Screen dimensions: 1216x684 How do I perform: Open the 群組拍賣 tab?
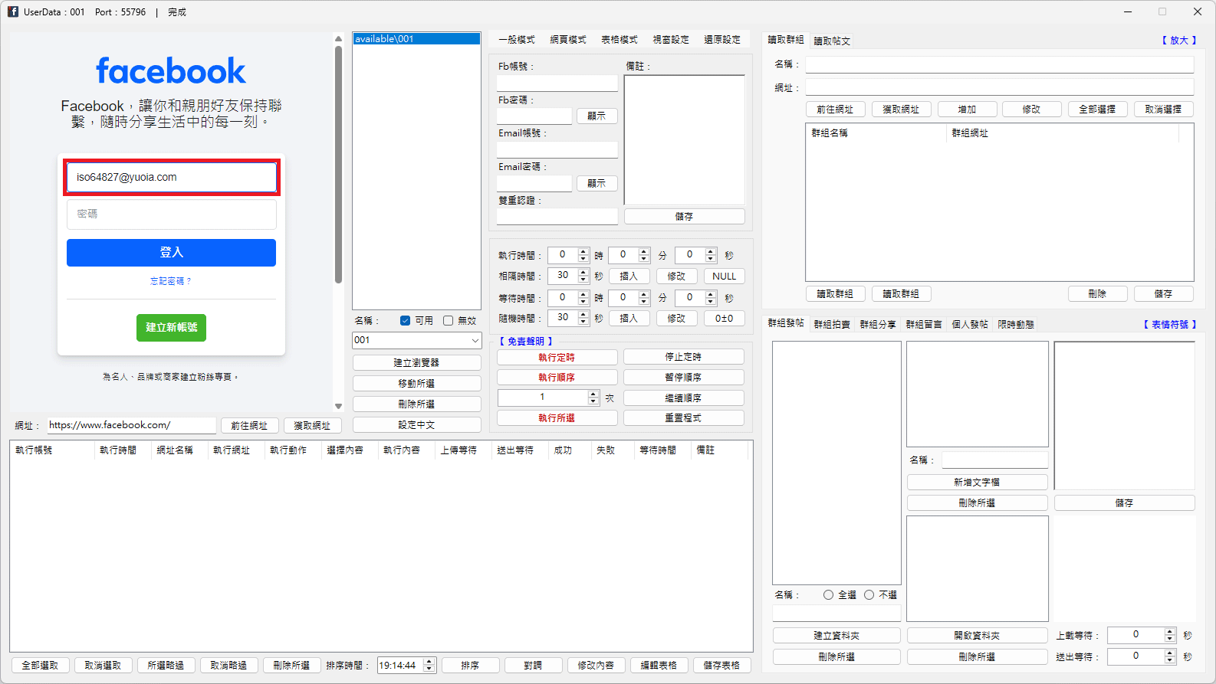point(832,325)
